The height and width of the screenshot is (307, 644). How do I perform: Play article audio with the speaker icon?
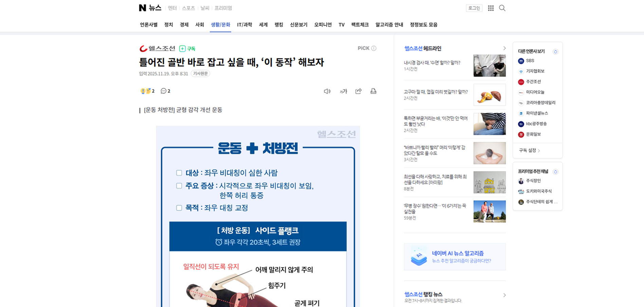[327, 91]
